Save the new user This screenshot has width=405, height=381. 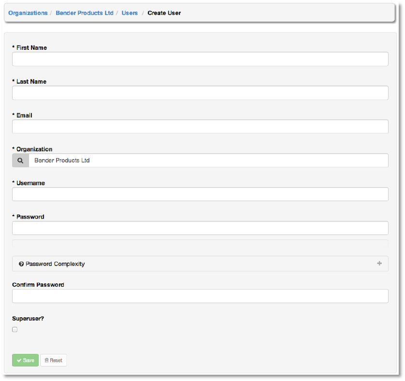(25, 360)
